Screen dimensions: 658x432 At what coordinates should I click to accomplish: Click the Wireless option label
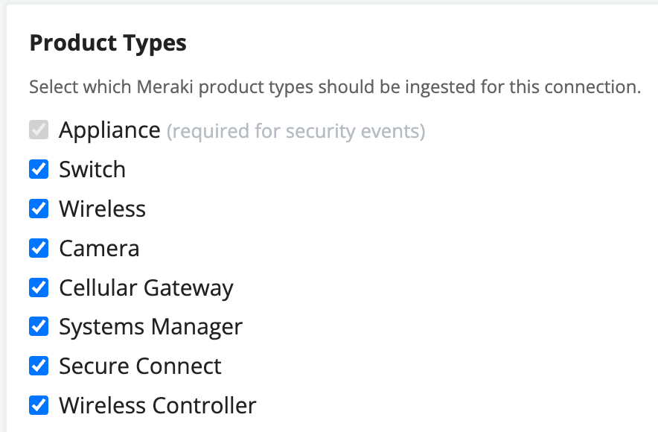103,209
